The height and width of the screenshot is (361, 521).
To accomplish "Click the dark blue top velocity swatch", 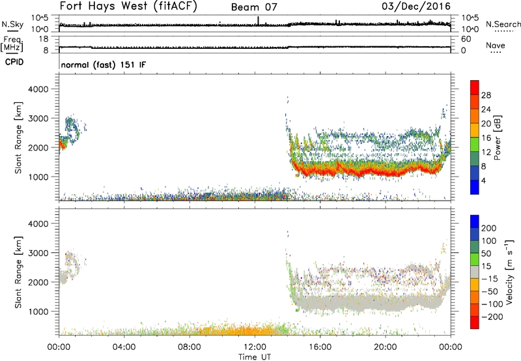I will click(475, 222).
